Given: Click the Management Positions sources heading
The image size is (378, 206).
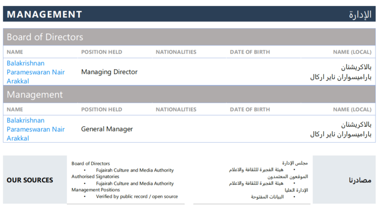Looking at the screenshot, I should click(x=94, y=190).
